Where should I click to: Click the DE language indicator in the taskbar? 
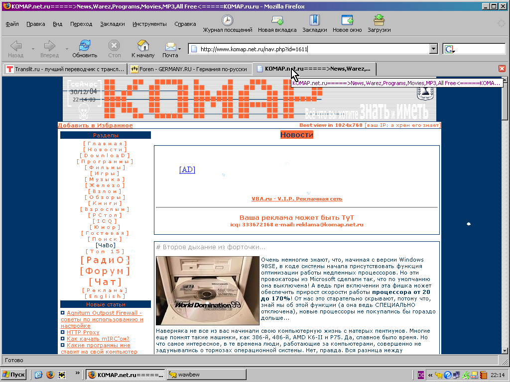420,375
